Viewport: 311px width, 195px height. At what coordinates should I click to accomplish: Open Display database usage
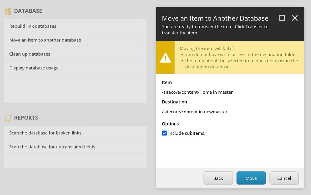click(x=34, y=68)
